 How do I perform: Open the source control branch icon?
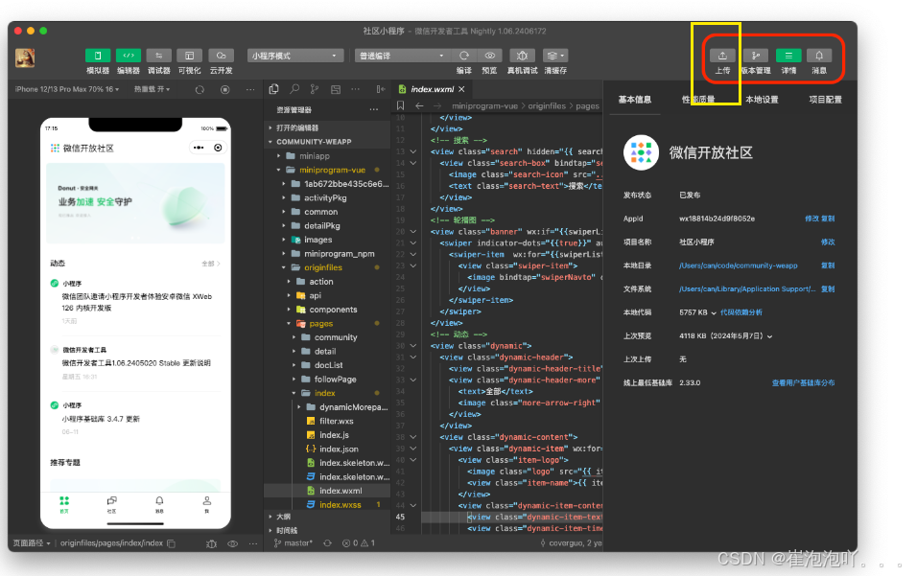(315, 89)
